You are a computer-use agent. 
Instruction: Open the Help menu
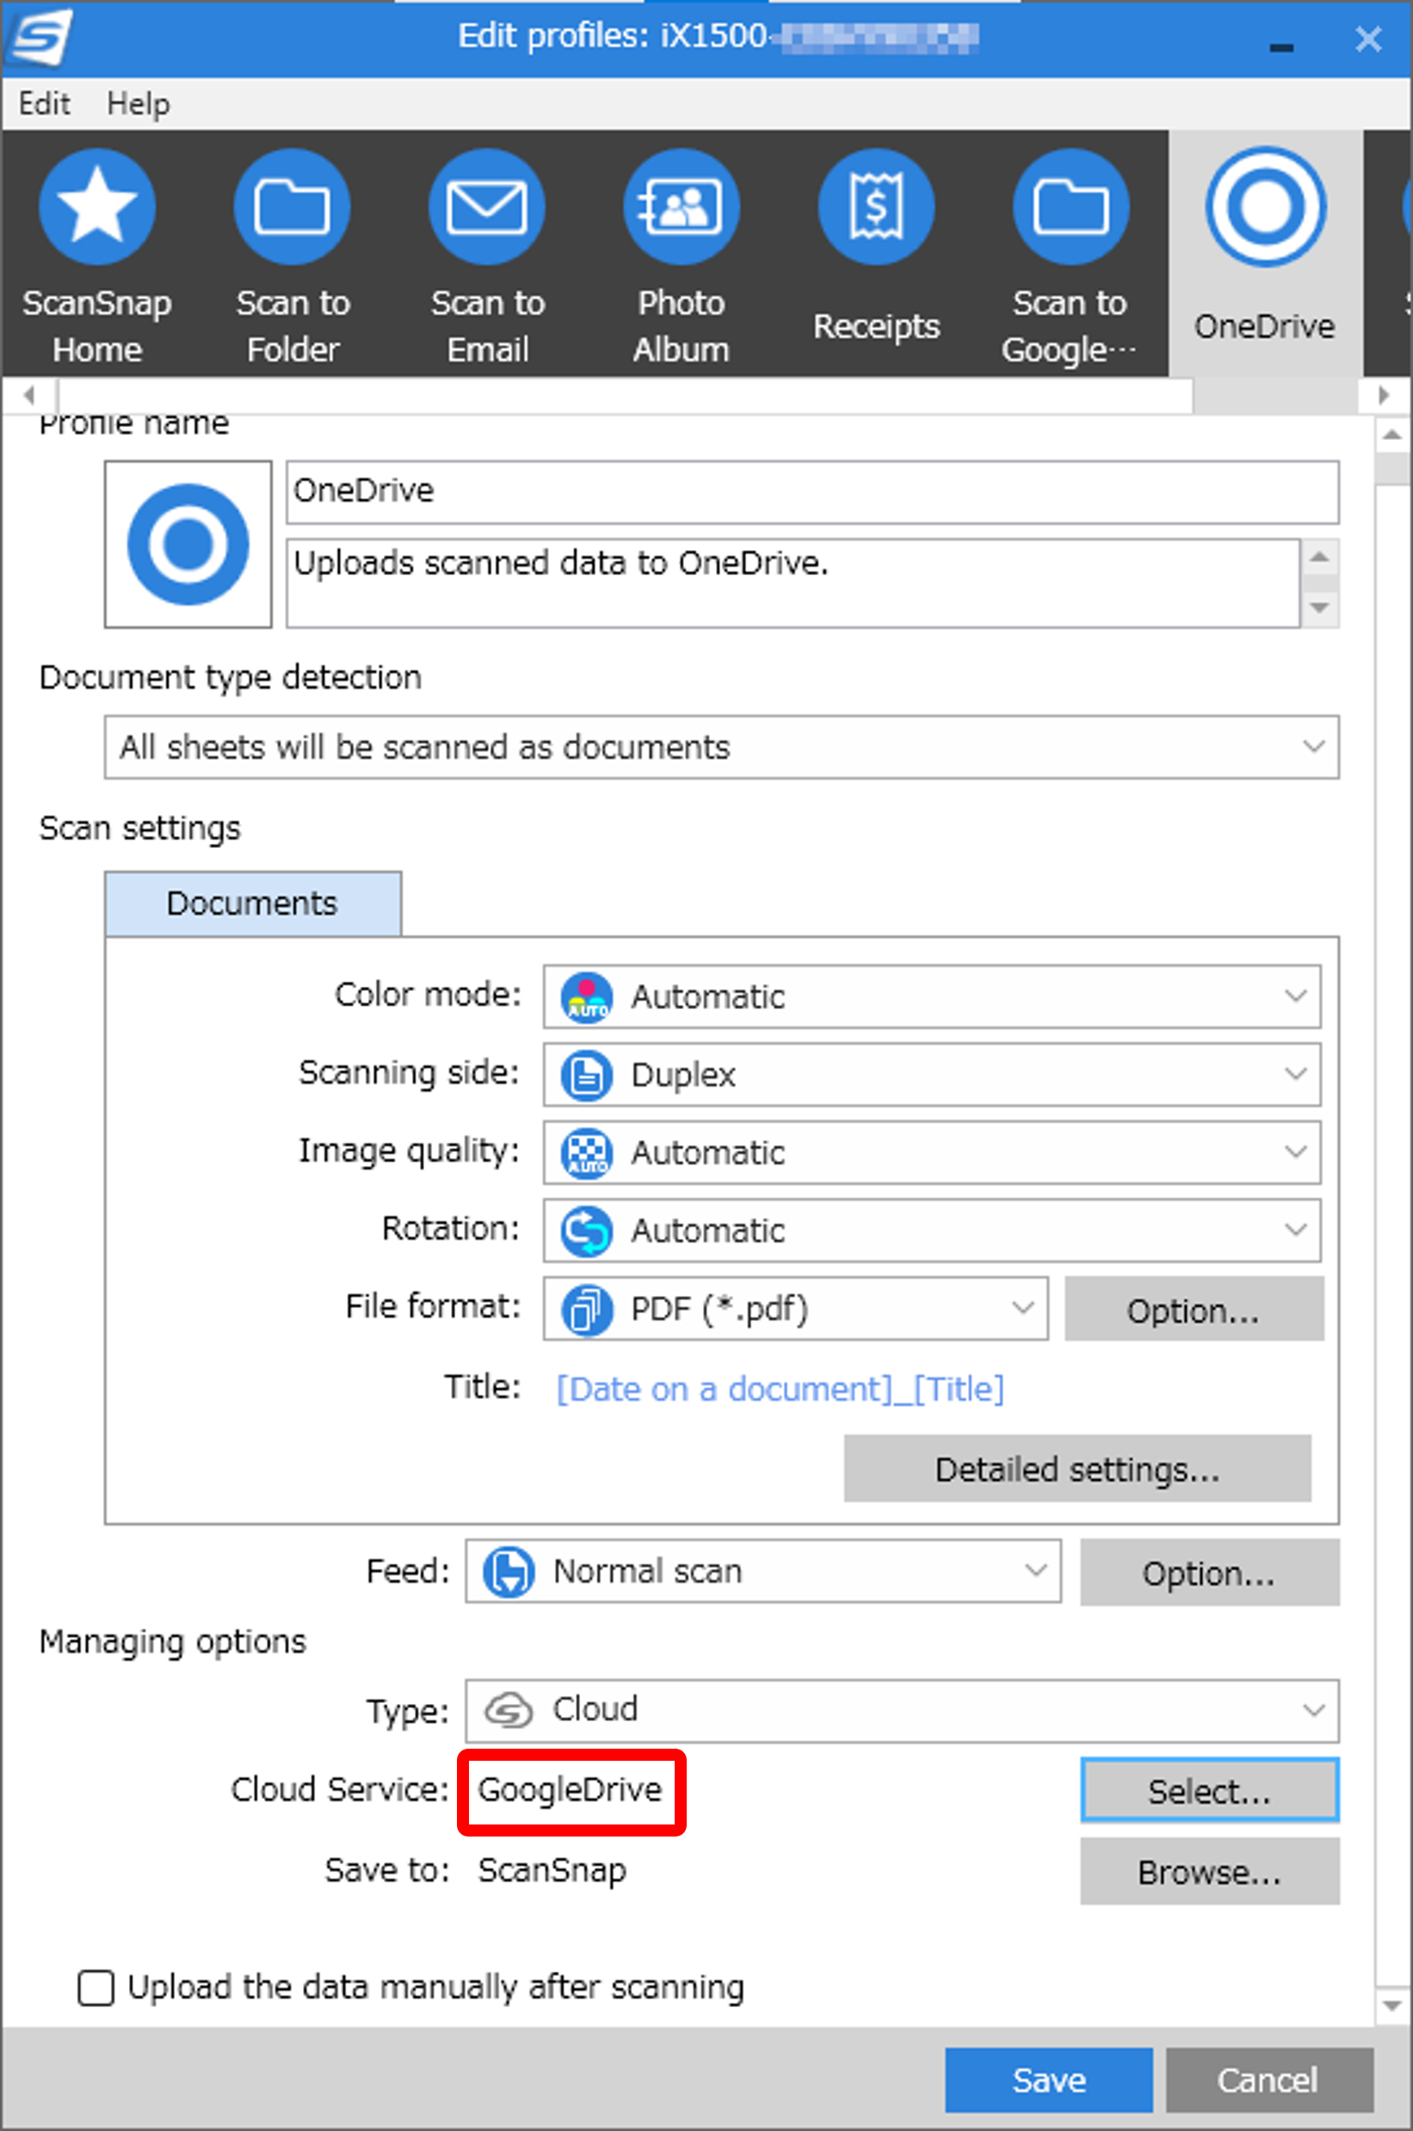138,103
